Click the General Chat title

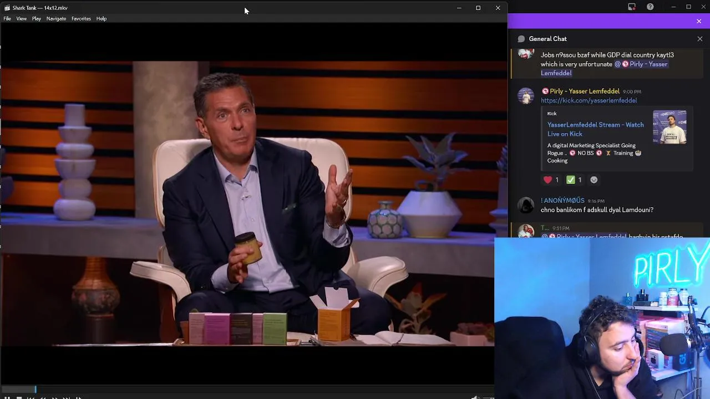[548, 39]
